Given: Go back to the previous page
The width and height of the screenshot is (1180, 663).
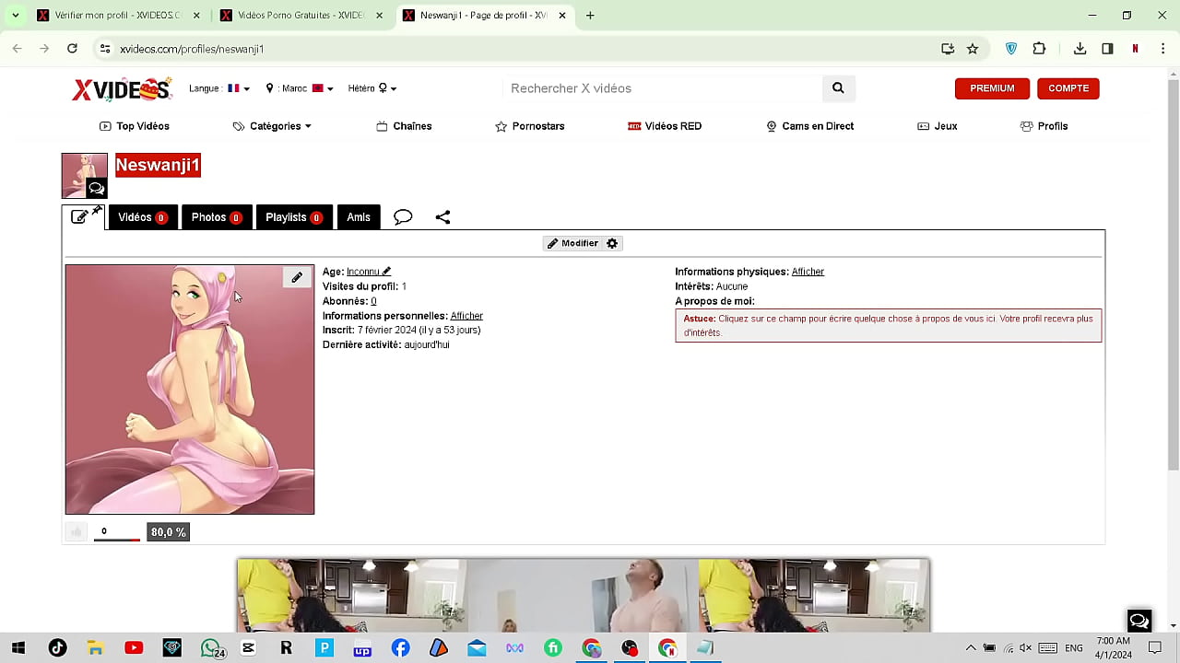Looking at the screenshot, I should 17,49.
